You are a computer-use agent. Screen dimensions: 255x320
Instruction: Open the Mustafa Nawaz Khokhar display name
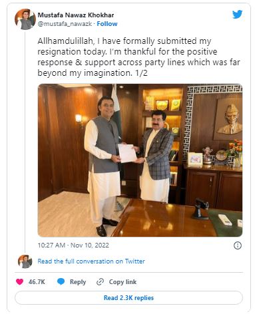(x=76, y=15)
